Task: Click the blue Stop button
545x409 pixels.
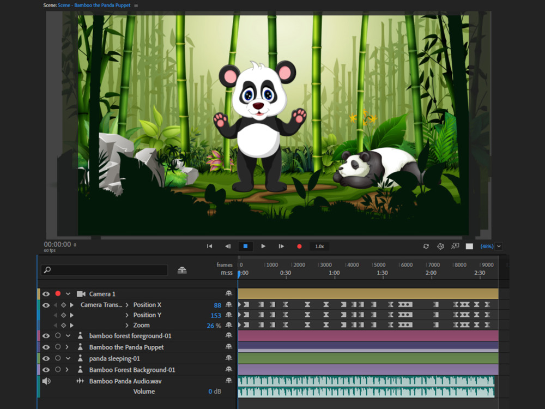Action: coord(245,246)
